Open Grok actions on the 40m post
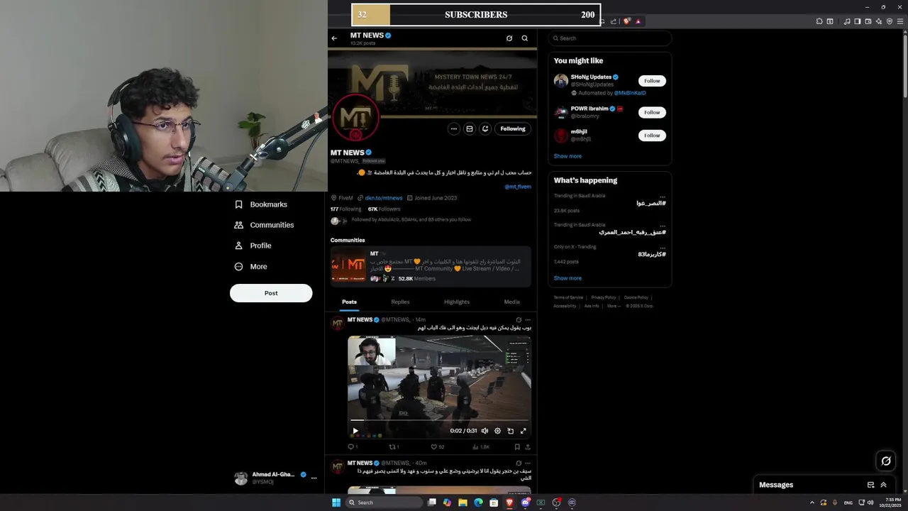The image size is (908, 511). click(x=519, y=463)
